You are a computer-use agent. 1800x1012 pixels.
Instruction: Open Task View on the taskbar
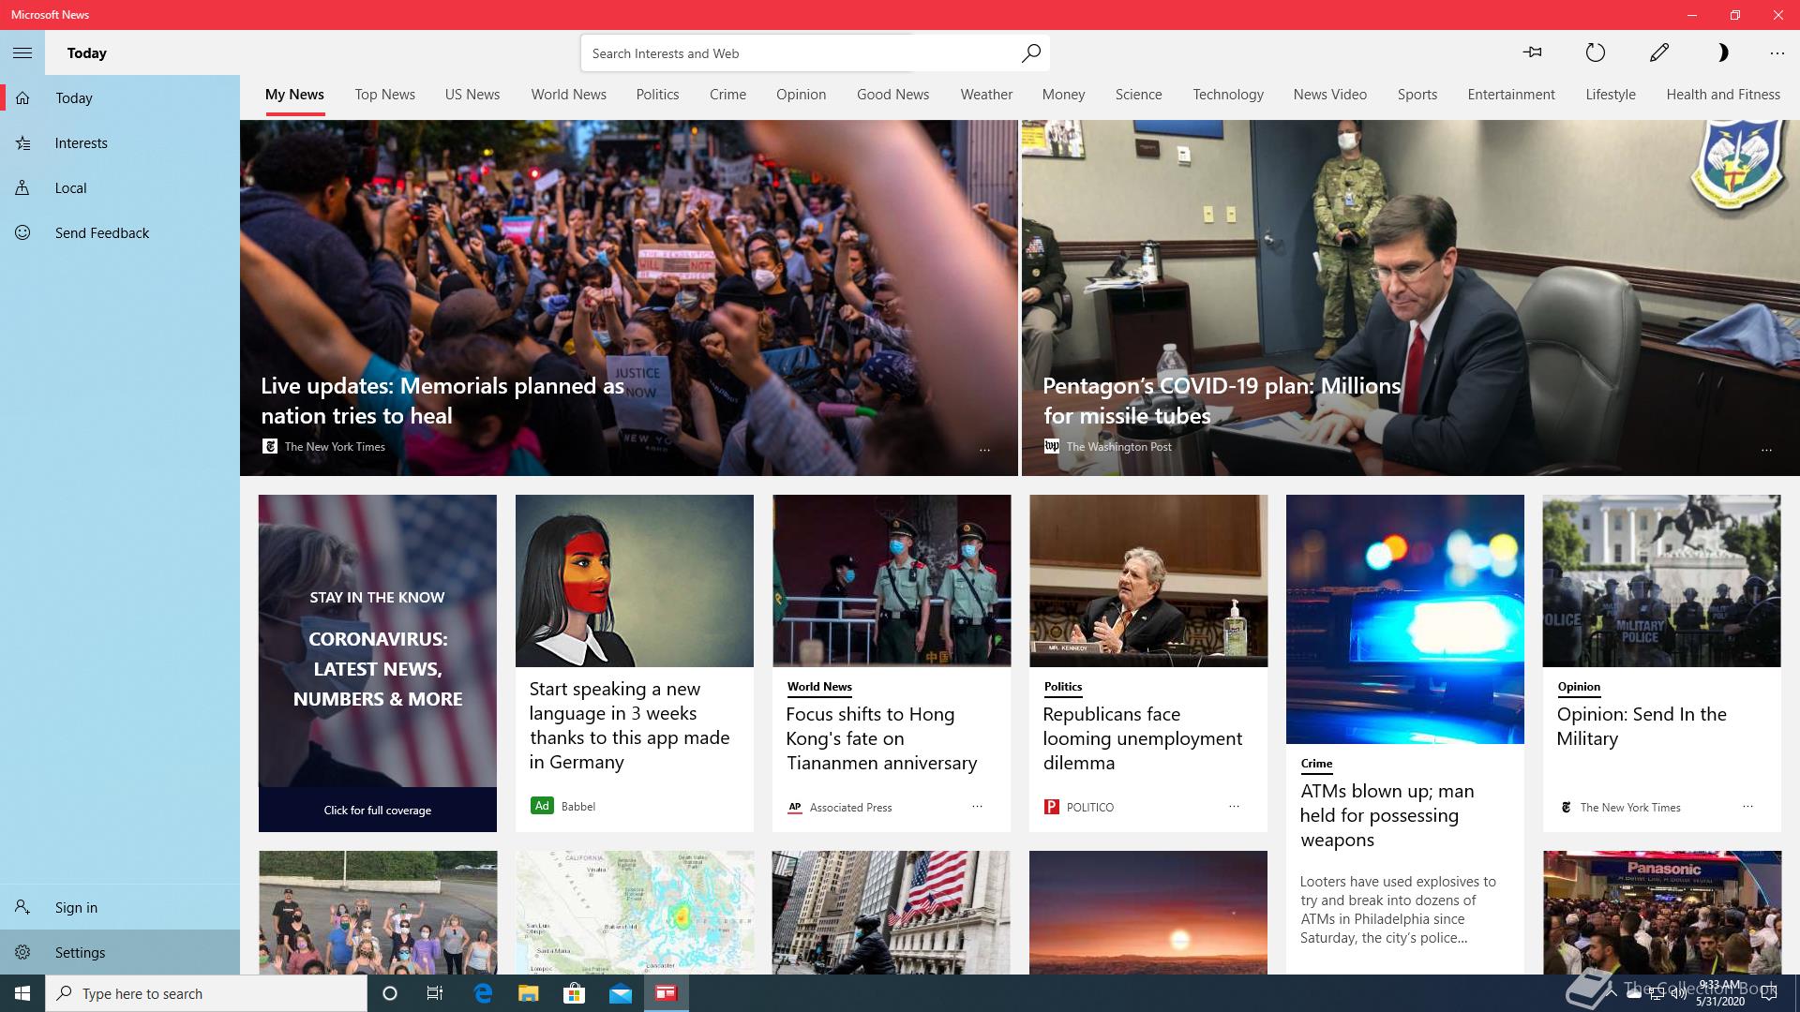[x=435, y=993]
